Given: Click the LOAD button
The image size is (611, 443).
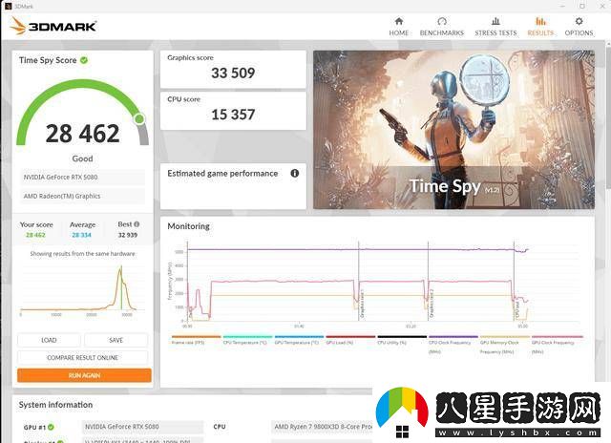Looking at the screenshot, I should coord(49,340).
